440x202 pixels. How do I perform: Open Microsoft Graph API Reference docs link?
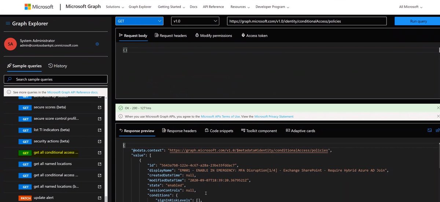coord(73,93)
